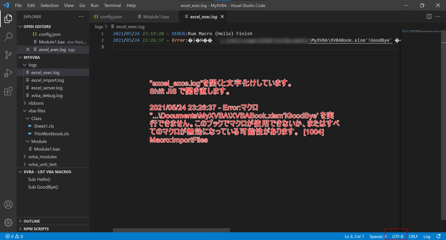Open the Explorer view in activity bar

coord(8,18)
